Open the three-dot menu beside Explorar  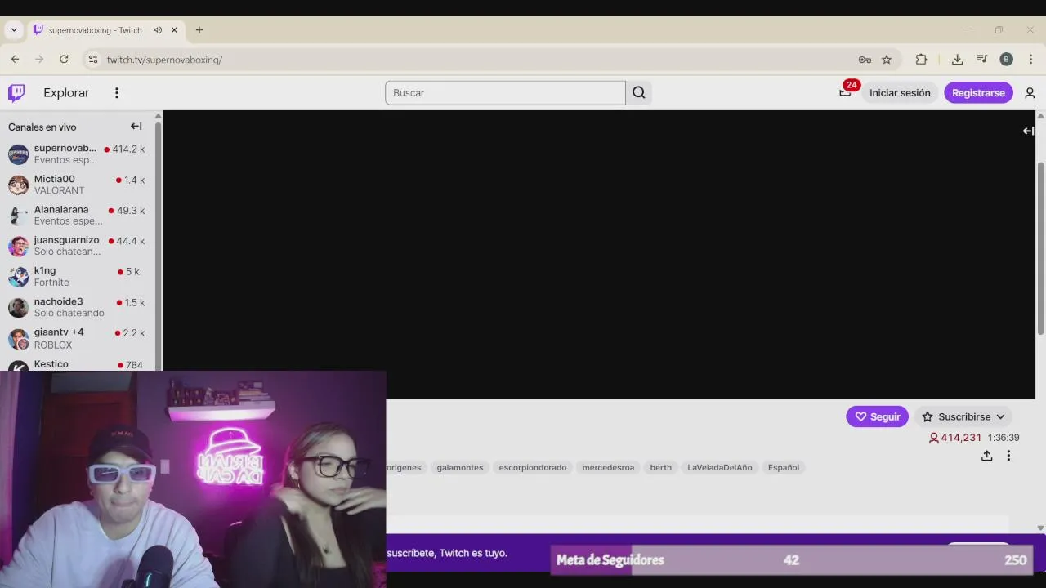point(117,93)
